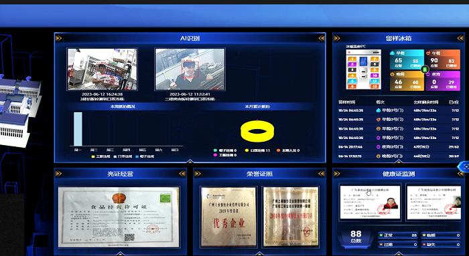
Task: Expand the arrow below the AI识别 panel
Action: [190, 161]
